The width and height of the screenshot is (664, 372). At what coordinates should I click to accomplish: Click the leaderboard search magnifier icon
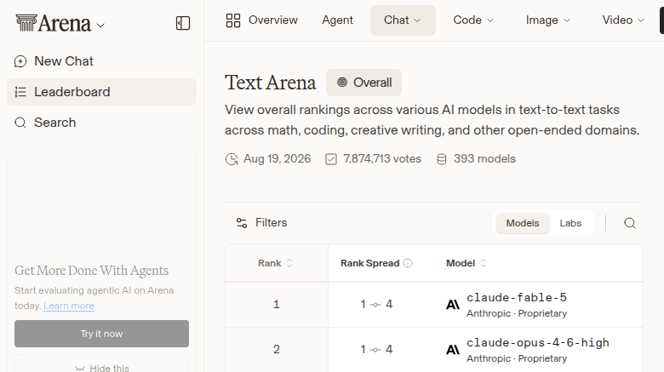tap(630, 223)
